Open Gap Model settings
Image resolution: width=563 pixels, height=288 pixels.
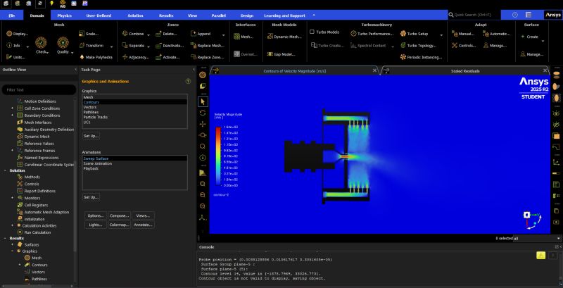pos(281,55)
